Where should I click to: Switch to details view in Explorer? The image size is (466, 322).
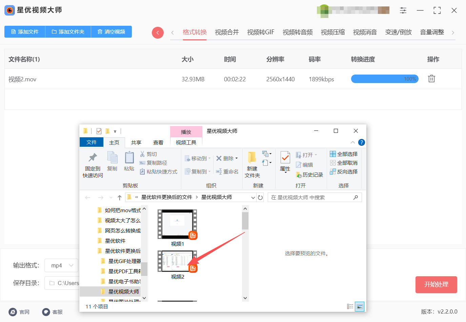point(350,306)
